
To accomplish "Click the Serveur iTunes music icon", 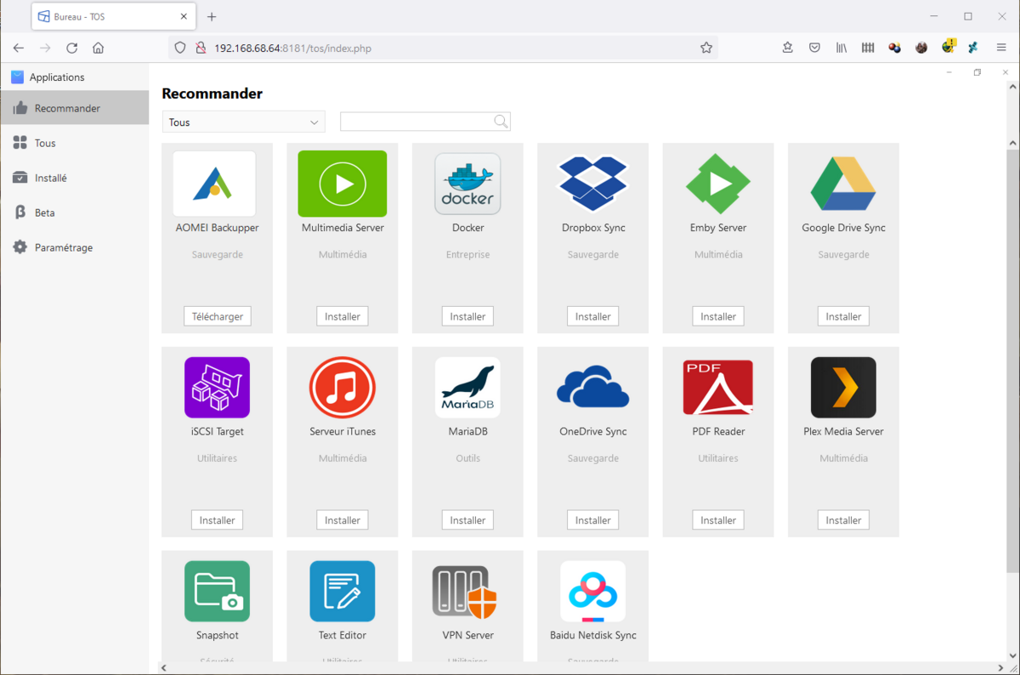I will pos(343,388).
